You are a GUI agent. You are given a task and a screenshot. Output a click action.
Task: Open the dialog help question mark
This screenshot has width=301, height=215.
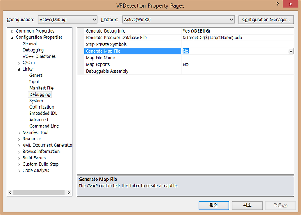tap(278, 4)
